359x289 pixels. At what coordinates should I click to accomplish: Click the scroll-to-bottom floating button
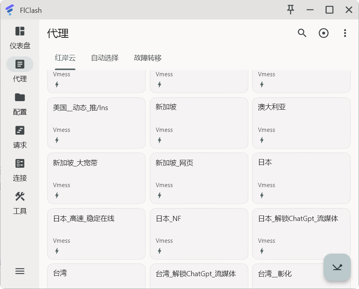tap(337, 268)
